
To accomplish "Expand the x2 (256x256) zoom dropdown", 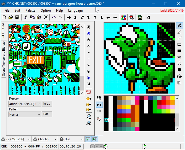I will tap(15, 139).
